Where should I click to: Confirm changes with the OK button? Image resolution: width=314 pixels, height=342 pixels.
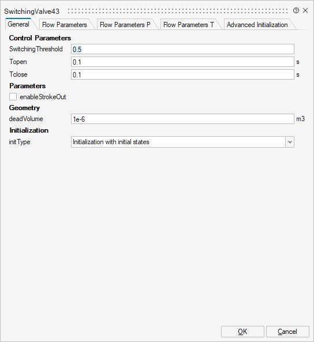tap(242, 332)
